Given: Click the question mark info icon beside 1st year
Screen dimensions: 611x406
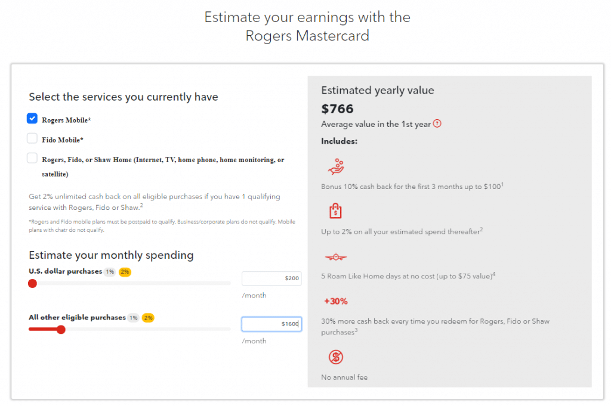Looking at the screenshot, I should pyautogui.click(x=437, y=124).
